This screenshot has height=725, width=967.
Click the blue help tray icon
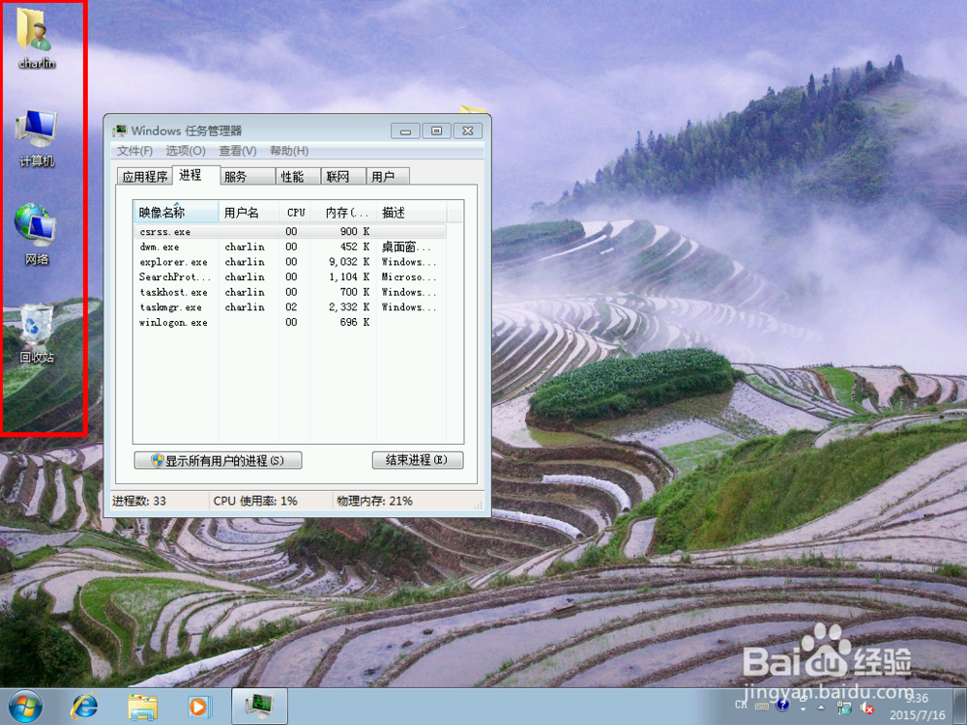[782, 705]
